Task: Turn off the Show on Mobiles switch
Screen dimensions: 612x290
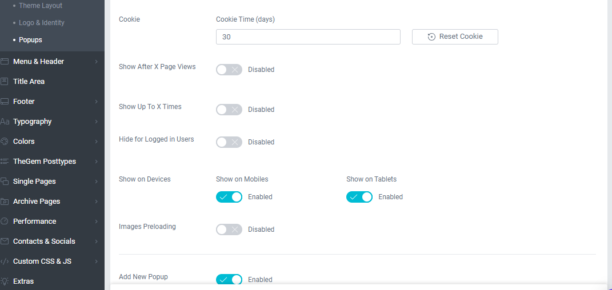Action: coord(229,197)
